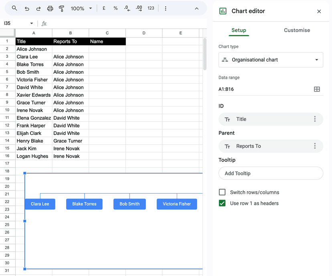Open the Chart type dropdown
332x276 pixels.
click(271, 59)
